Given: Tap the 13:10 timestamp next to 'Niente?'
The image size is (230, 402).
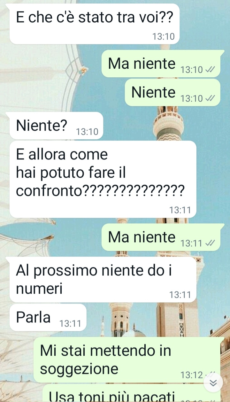Looking at the screenshot, I should pos(87,132).
